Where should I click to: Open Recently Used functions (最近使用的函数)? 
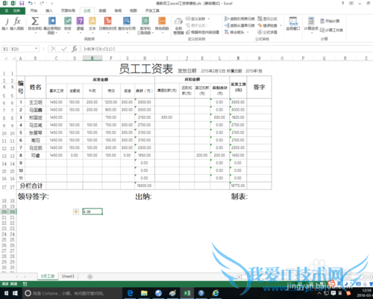pos(52,25)
